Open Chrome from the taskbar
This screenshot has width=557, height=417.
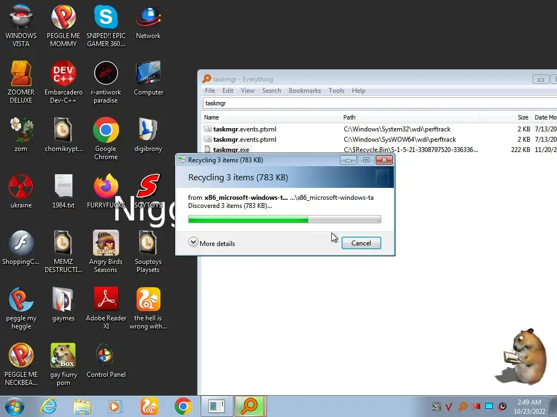pyautogui.click(x=183, y=406)
